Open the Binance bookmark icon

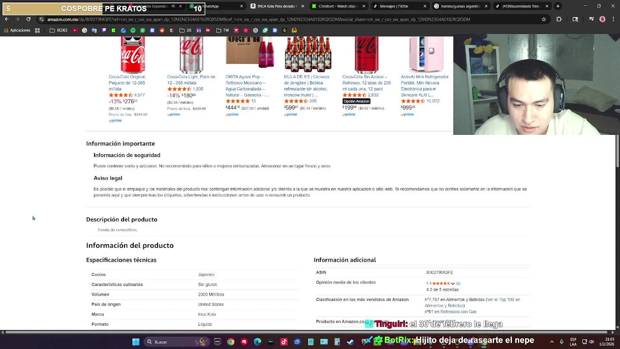pyautogui.click(x=284, y=30)
